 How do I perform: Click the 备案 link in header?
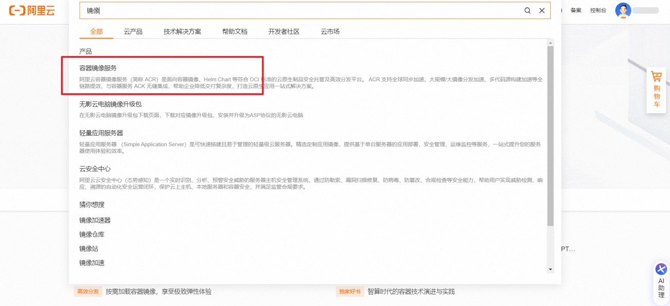point(576,10)
